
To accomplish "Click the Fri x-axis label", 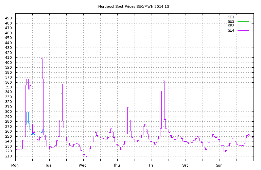I will 151,165.
